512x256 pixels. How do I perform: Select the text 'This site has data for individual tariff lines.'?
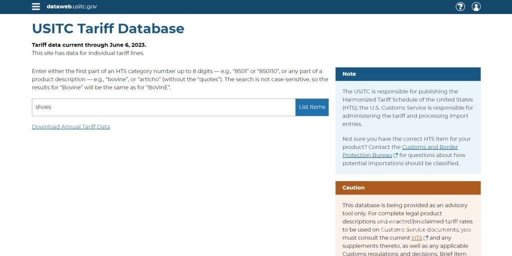[88, 53]
